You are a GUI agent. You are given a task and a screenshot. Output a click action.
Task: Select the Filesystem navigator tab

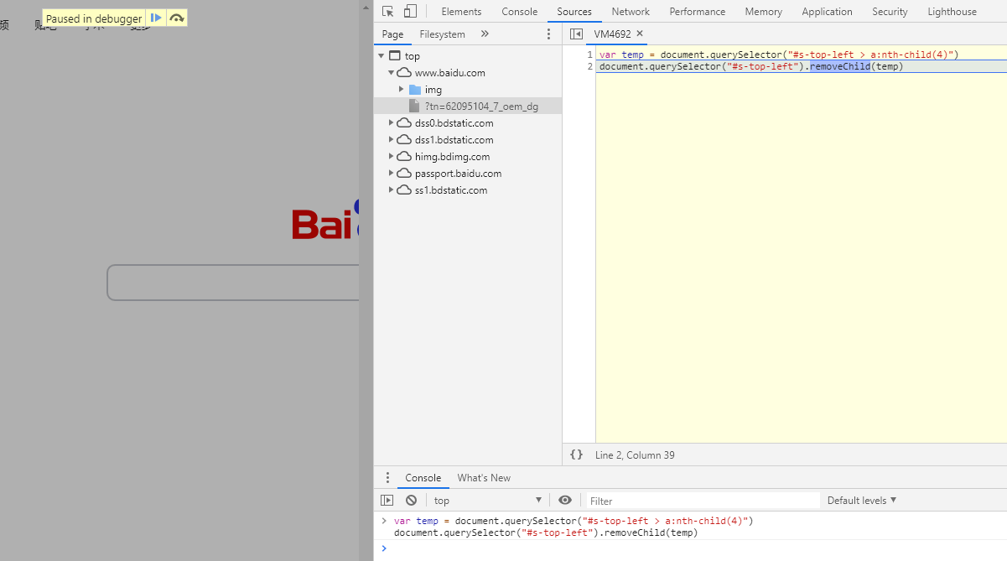(443, 34)
